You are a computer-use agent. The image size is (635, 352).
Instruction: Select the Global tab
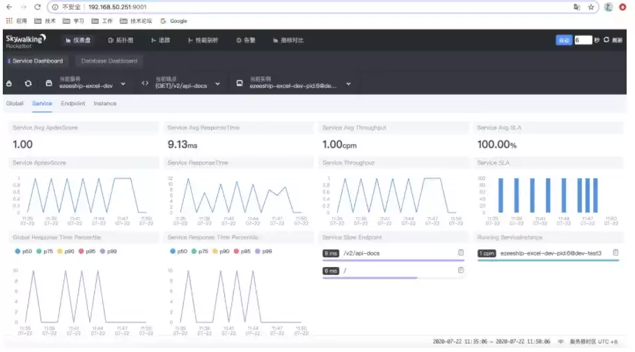(x=15, y=103)
